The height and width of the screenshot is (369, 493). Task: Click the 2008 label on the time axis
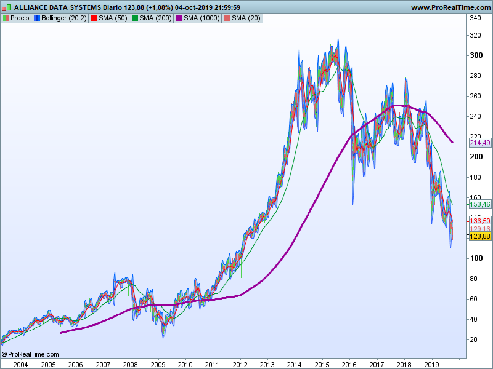click(130, 365)
